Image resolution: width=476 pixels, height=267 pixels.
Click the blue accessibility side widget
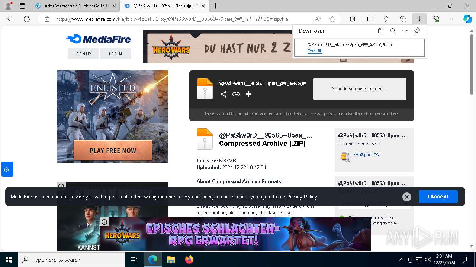(7, 169)
